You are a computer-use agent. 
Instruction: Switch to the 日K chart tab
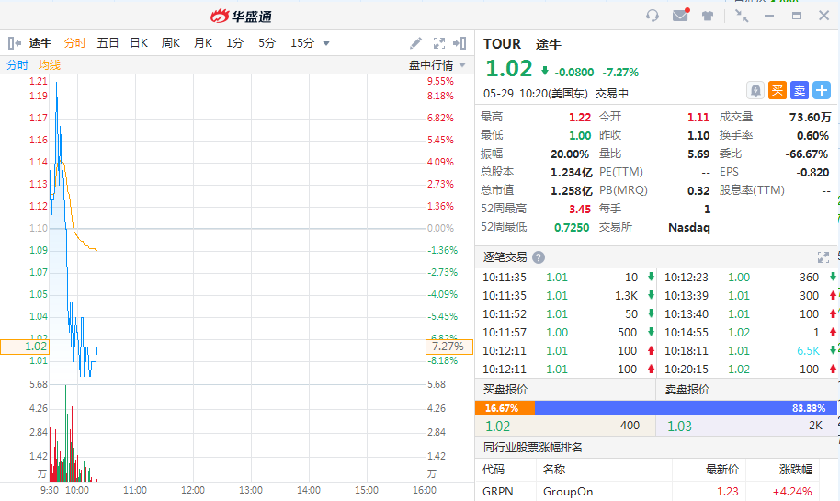click(x=139, y=43)
